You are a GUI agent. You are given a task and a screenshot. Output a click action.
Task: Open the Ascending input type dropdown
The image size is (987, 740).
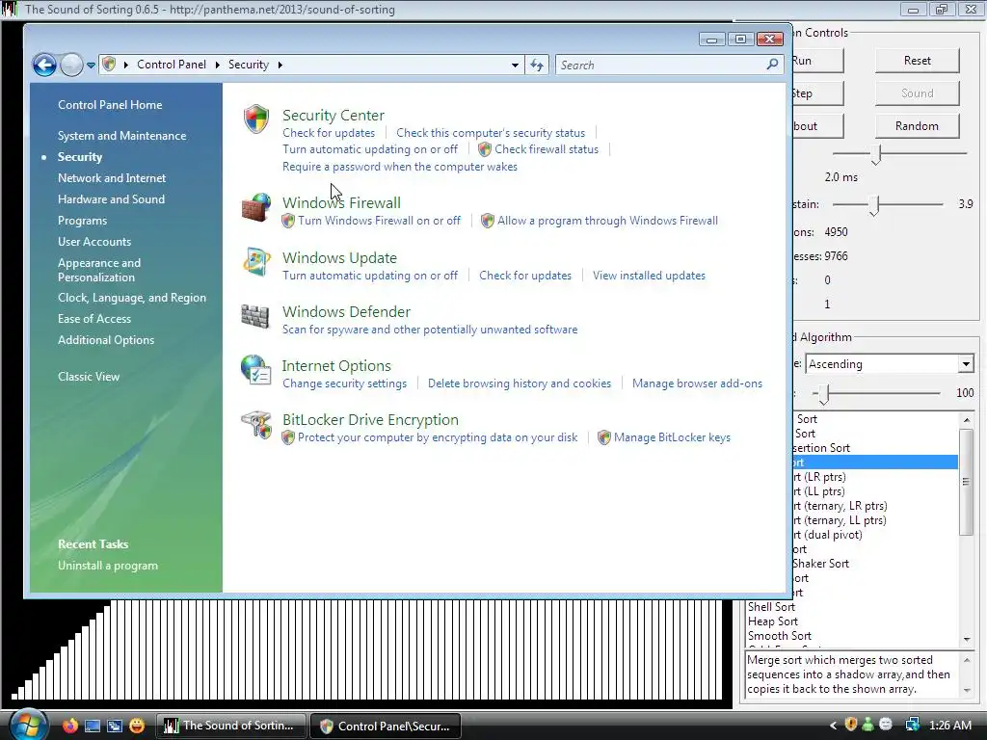(x=966, y=363)
